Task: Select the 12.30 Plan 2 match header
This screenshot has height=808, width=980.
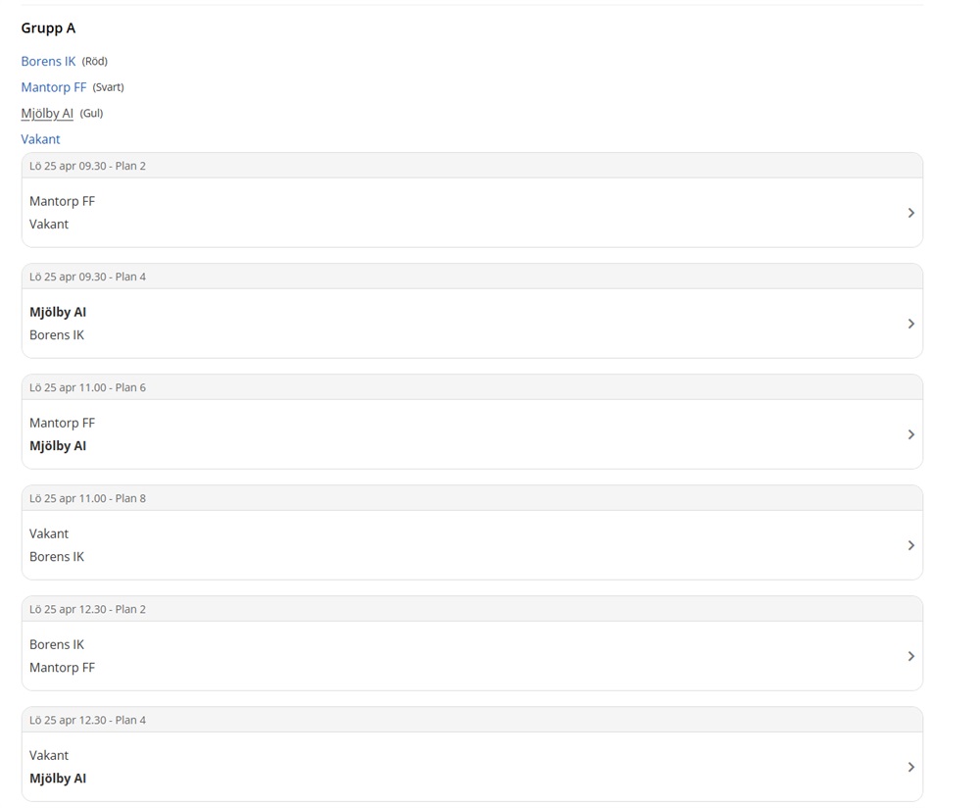Action: click(x=87, y=609)
